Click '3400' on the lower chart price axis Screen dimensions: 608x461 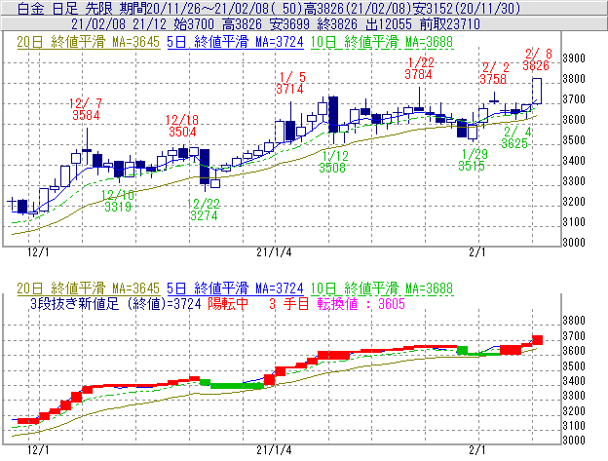(574, 381)
